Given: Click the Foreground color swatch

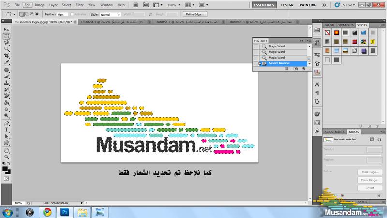Looking at the screenshot, I should [5, 169].
